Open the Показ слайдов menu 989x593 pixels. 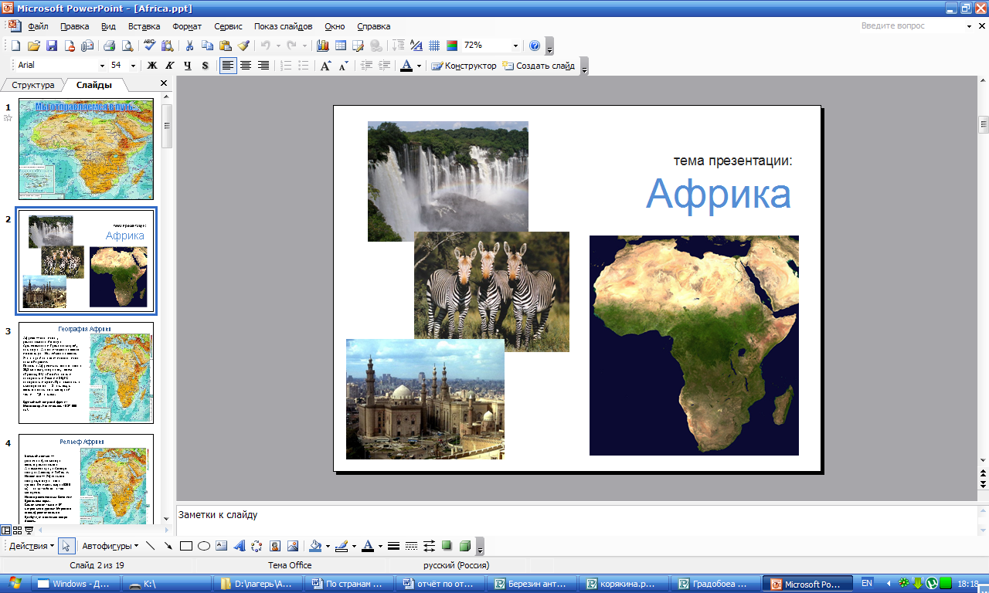(284, 26)
